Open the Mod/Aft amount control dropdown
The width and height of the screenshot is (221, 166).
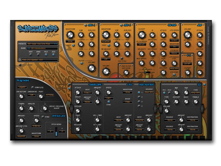click(21, 136)
